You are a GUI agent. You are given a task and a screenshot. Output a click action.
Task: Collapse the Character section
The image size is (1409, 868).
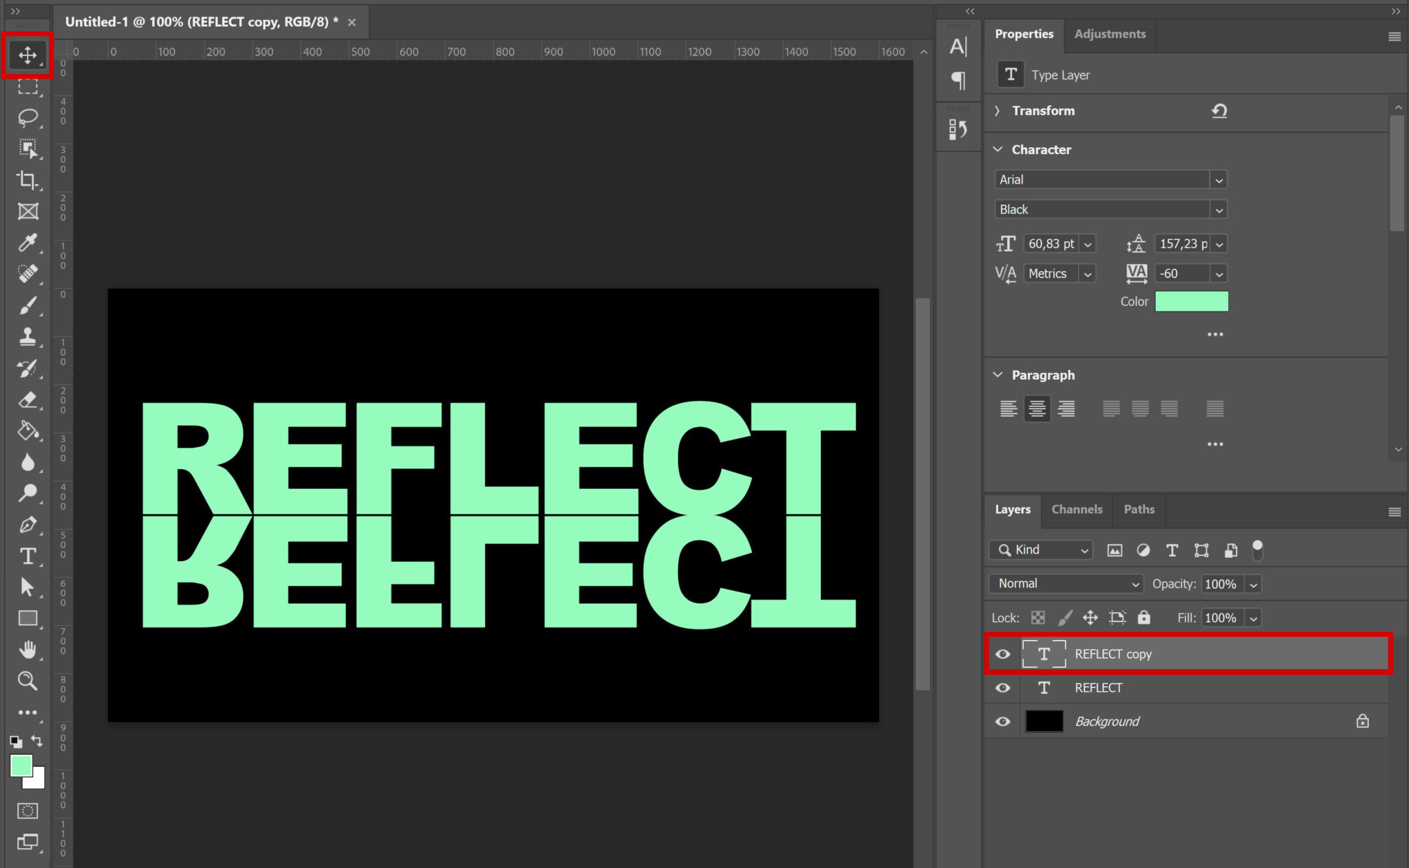pyautogui.click(x=998, y=149)
